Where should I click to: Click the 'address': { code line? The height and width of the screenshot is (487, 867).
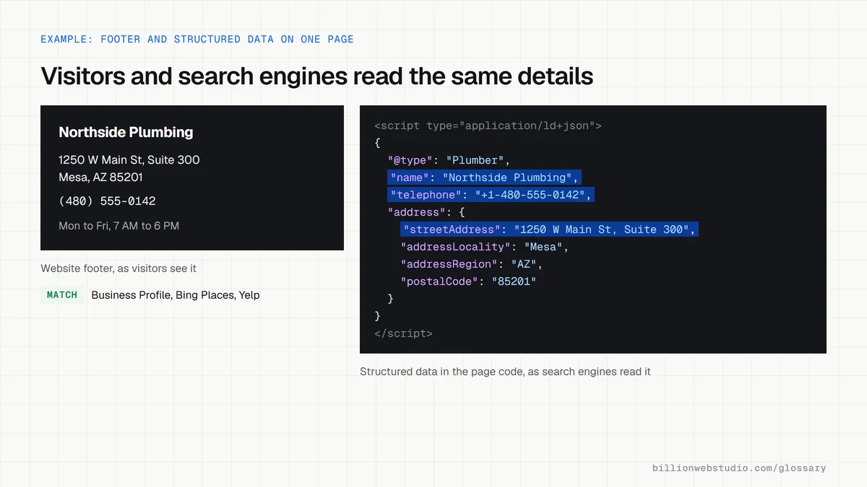coord(426,212)
